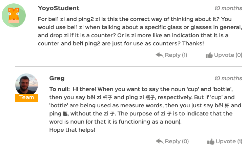Click the thumbs-up icon on Greg's comment
Screen dimensions: 247x150
tap(210, 142)
